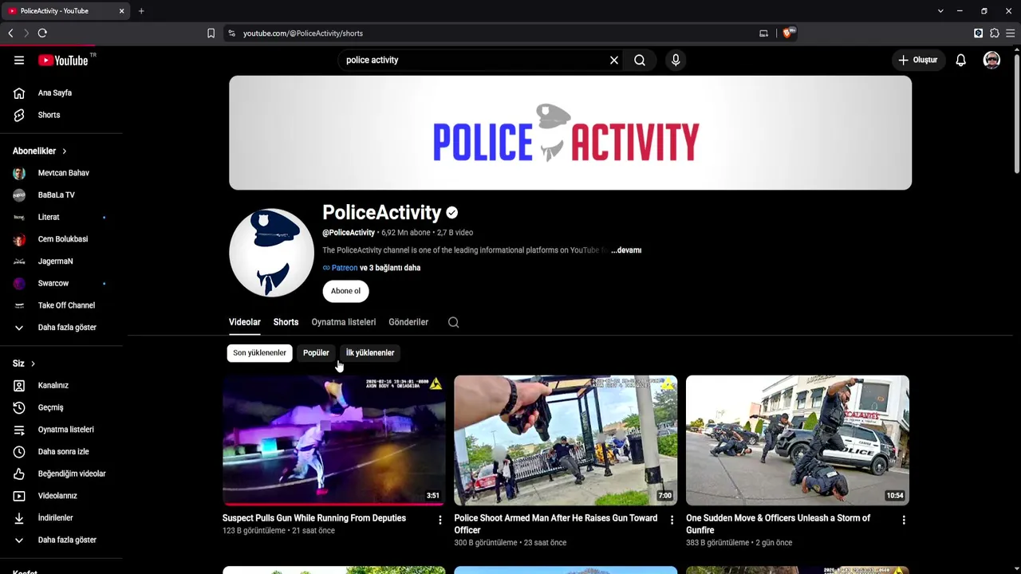
Task: Open a new browser tab
Action: pyautogui.click(x=141, y=11)
